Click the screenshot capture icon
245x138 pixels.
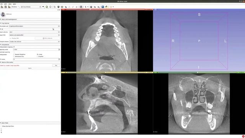(x=91, y=7)
